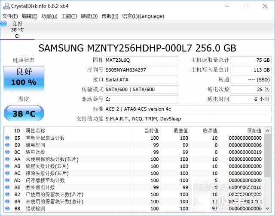Image resolution: width=275 pixels, height=216 pixels.
Task: Select attribute name 意外断电计数
Action: [40, 187]
